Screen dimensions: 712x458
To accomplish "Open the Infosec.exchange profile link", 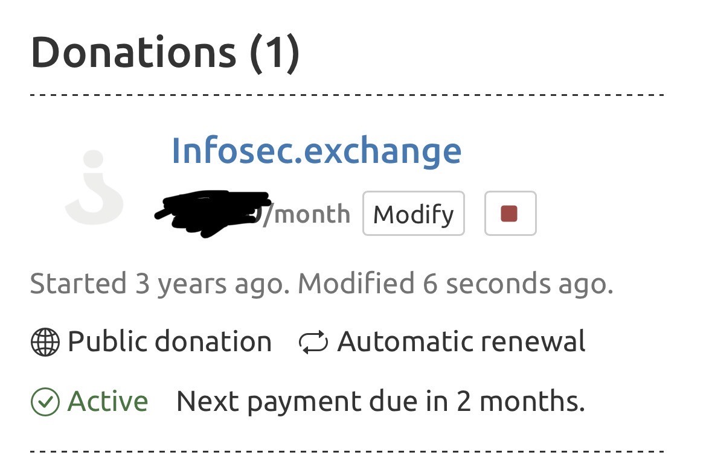I will click(x=316, y=150).
